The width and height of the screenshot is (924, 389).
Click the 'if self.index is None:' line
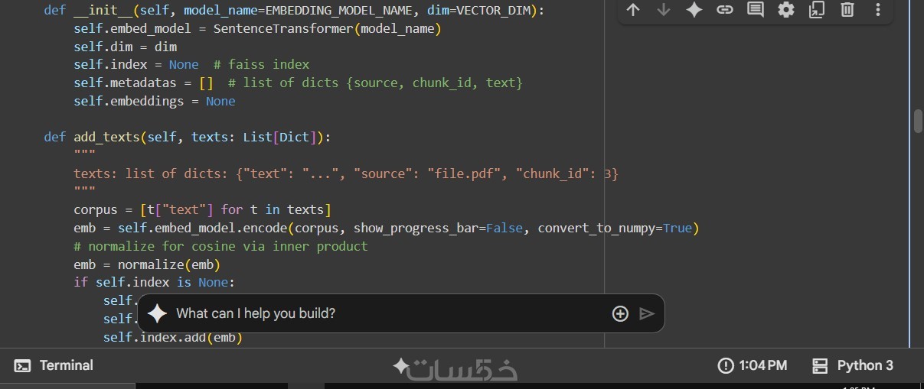(x=154, y=283)
